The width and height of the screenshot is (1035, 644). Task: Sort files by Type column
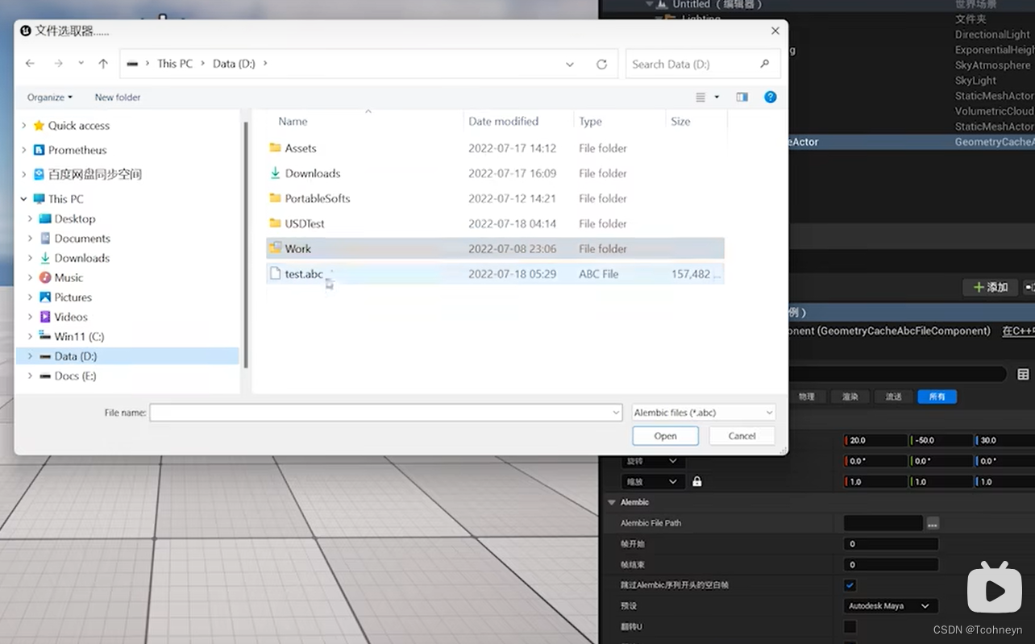tap(590, 121)
